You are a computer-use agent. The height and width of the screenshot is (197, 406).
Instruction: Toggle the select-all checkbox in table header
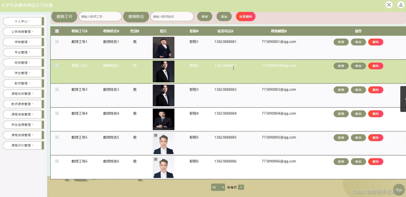point(57,31)
